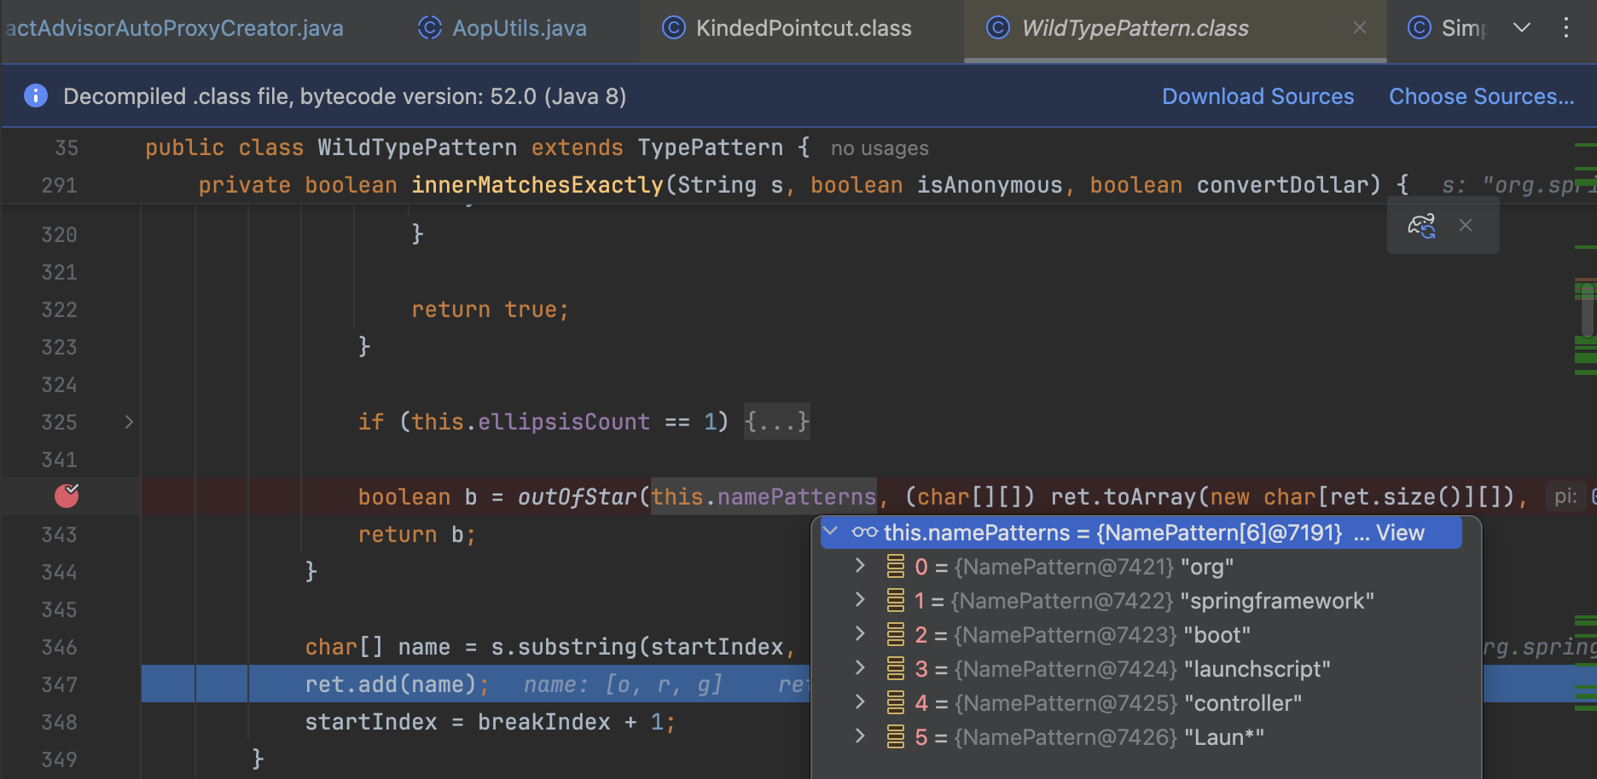
Task: Click line number 322 in the gutter
Action: point(59,309)
